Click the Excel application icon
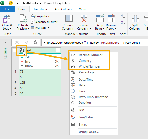Image resolution: width=148 pixels, height=139 pixels. [2, 3]
